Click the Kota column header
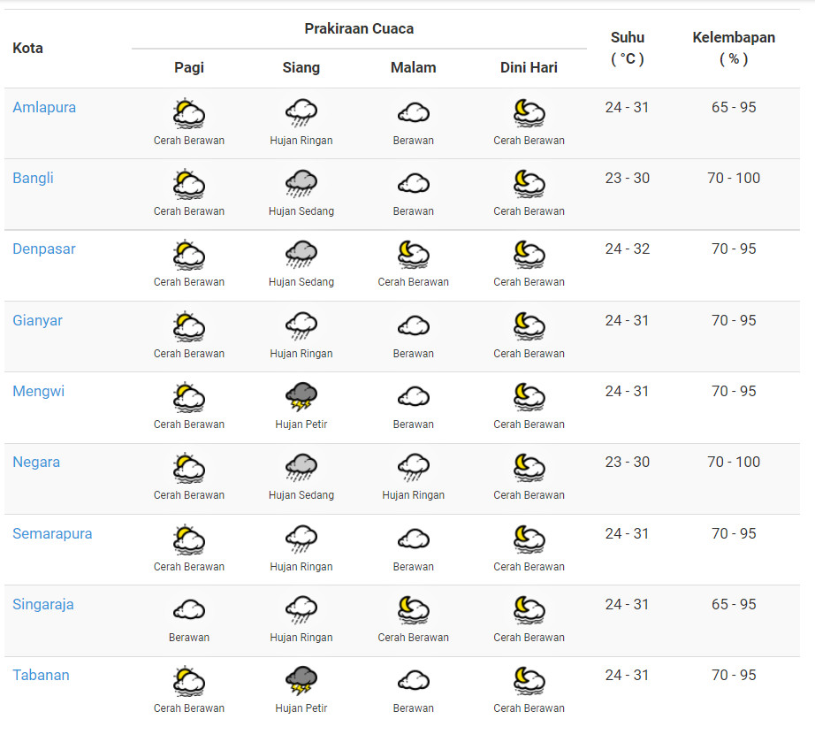This screenshot has height=742, width=815. coord(28,48)
